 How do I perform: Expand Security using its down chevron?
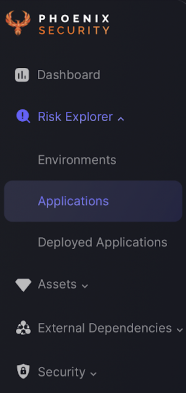(x=93, y=374)
